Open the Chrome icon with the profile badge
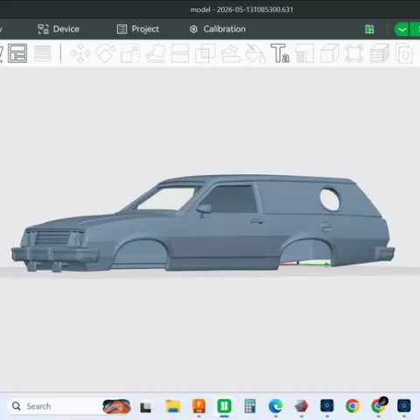 [x=378, y=405]
